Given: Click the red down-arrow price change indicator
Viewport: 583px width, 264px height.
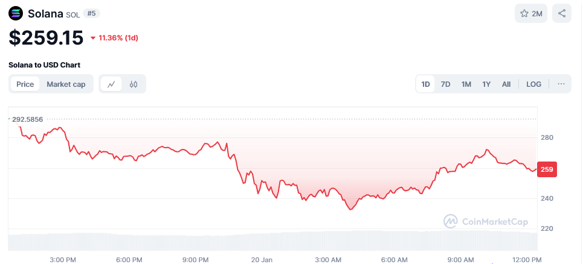Looking at the screenshot, I should click(x=93, y=38).
